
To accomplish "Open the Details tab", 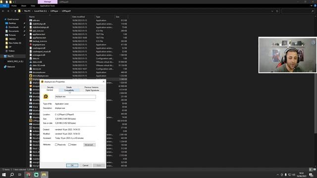I will (69, 88).
